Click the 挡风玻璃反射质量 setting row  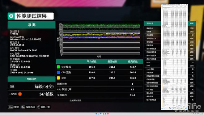pyautogui.click(x=170, y=76)
